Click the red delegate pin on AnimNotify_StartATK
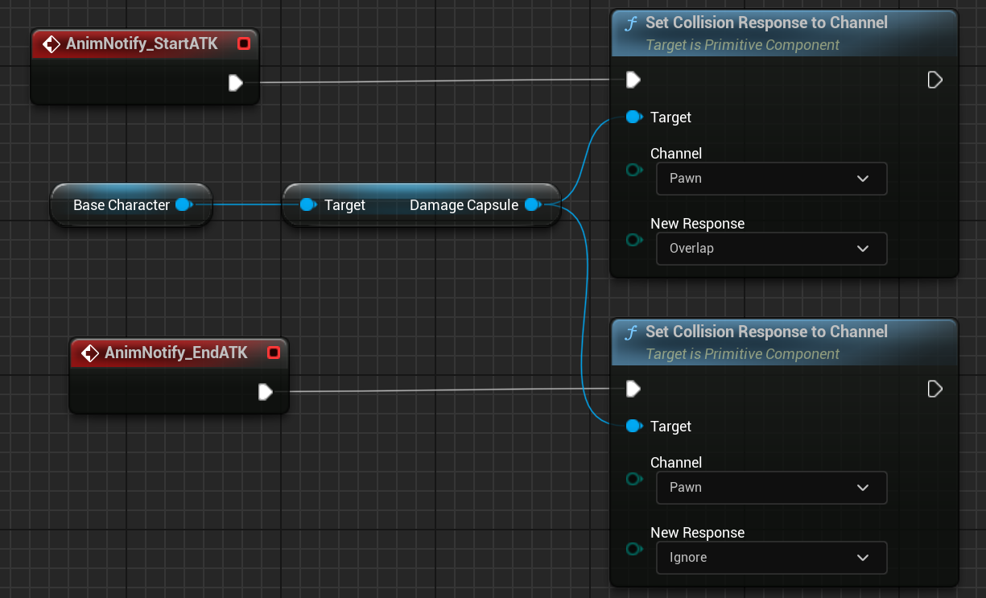The width and height of the screenshot is (986, 598). pyautogui.click(x=244, y=44)
